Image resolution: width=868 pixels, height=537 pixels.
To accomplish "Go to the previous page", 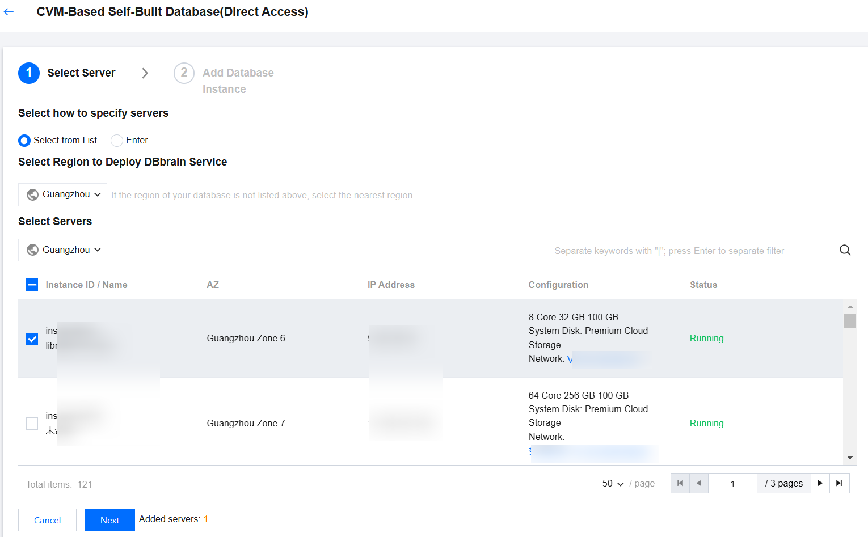I will [x=699, y=483].
